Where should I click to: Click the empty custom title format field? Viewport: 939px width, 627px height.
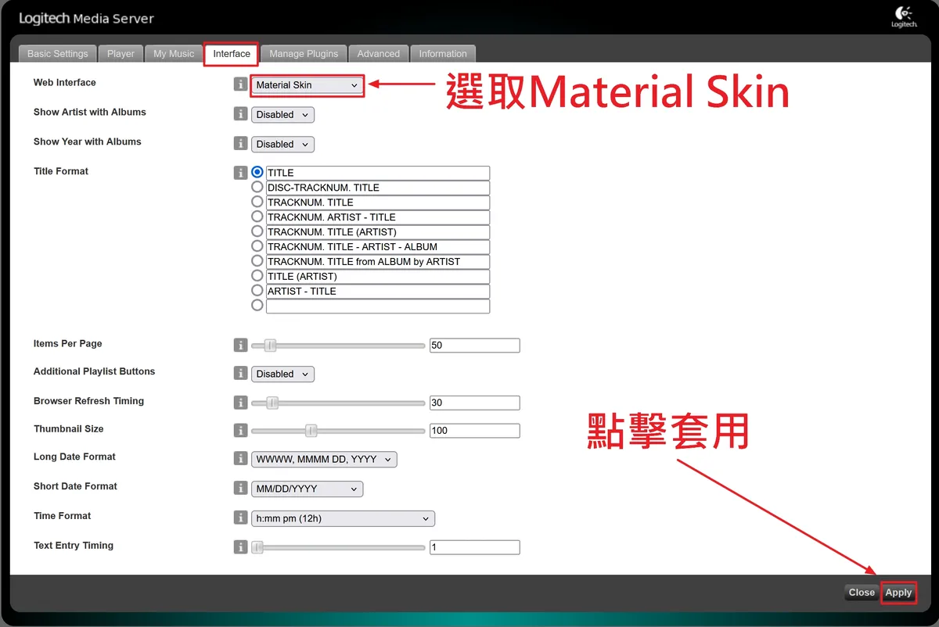pyautogui.click(x=378, y=306)
